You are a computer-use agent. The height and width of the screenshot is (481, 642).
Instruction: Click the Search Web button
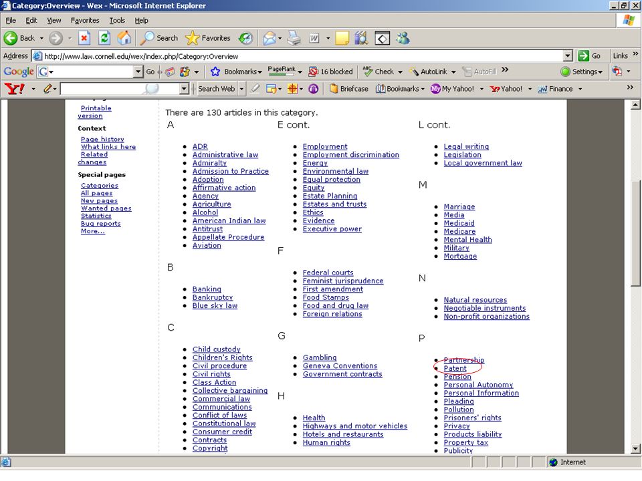pos(216,88)
